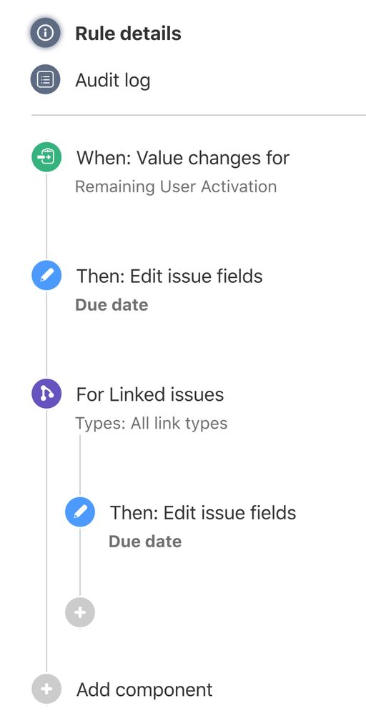366x713 pixels.
Task: Open the Audit log list icon
Action: click(x=45, y=79)
